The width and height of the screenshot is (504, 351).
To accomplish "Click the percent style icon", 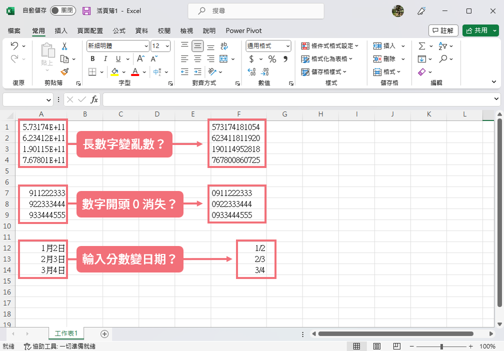I will point(272,59).
